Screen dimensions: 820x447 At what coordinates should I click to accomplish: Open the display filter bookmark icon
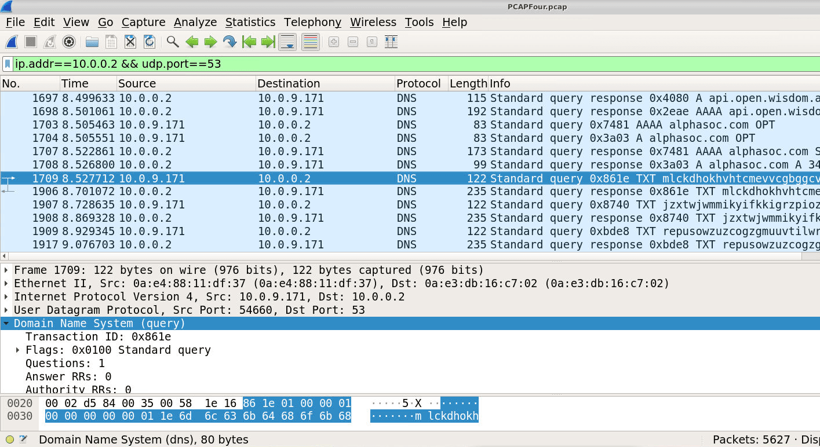click(x=8, y=64)
